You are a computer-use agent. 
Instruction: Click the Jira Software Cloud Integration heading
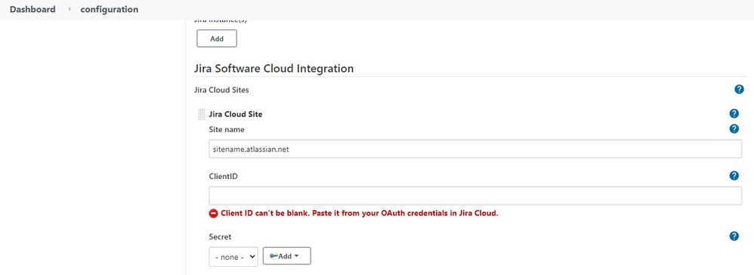coord(273,68)
